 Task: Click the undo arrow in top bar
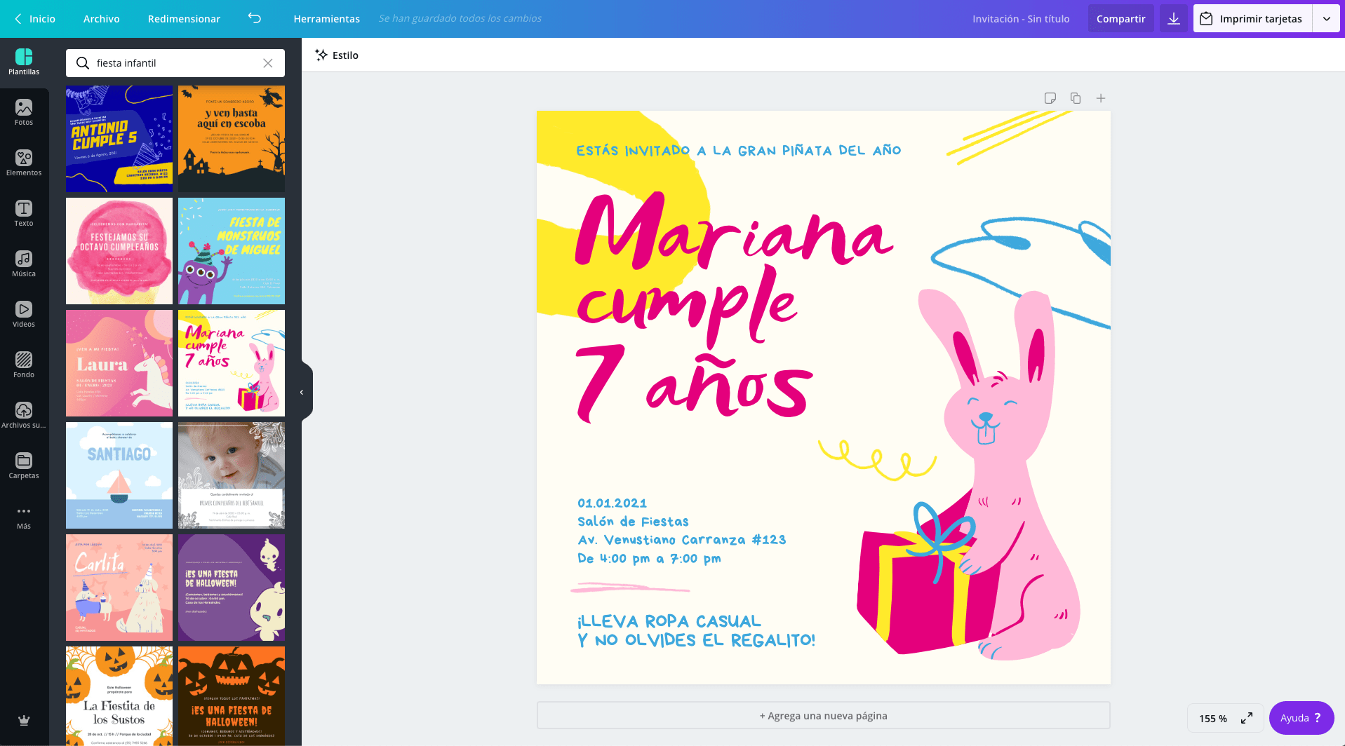coord(255,18)
